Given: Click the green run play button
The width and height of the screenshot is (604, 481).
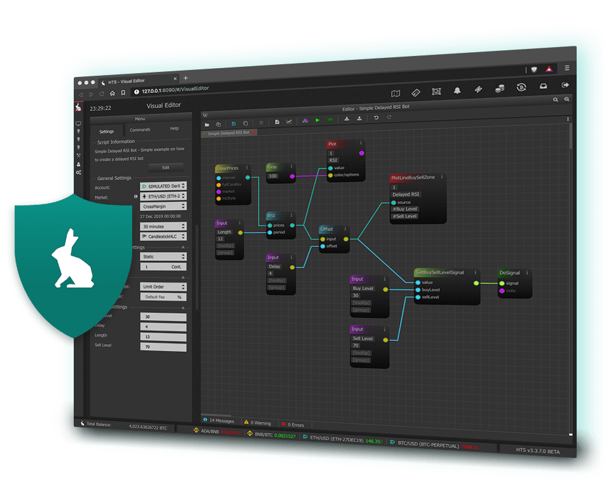Looking at the screenshot, I should point(317,120).
